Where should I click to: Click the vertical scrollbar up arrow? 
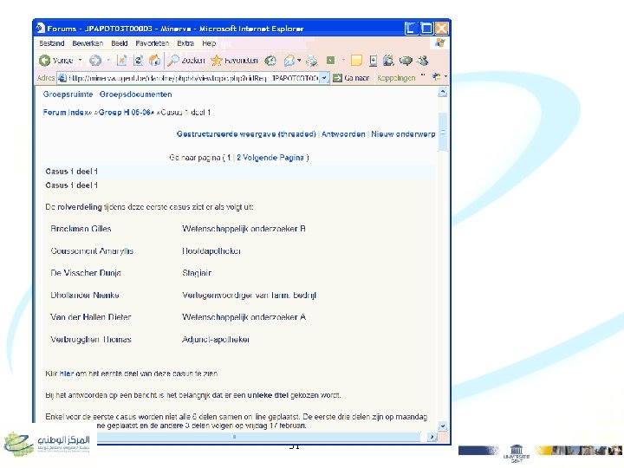coord(443,93)
